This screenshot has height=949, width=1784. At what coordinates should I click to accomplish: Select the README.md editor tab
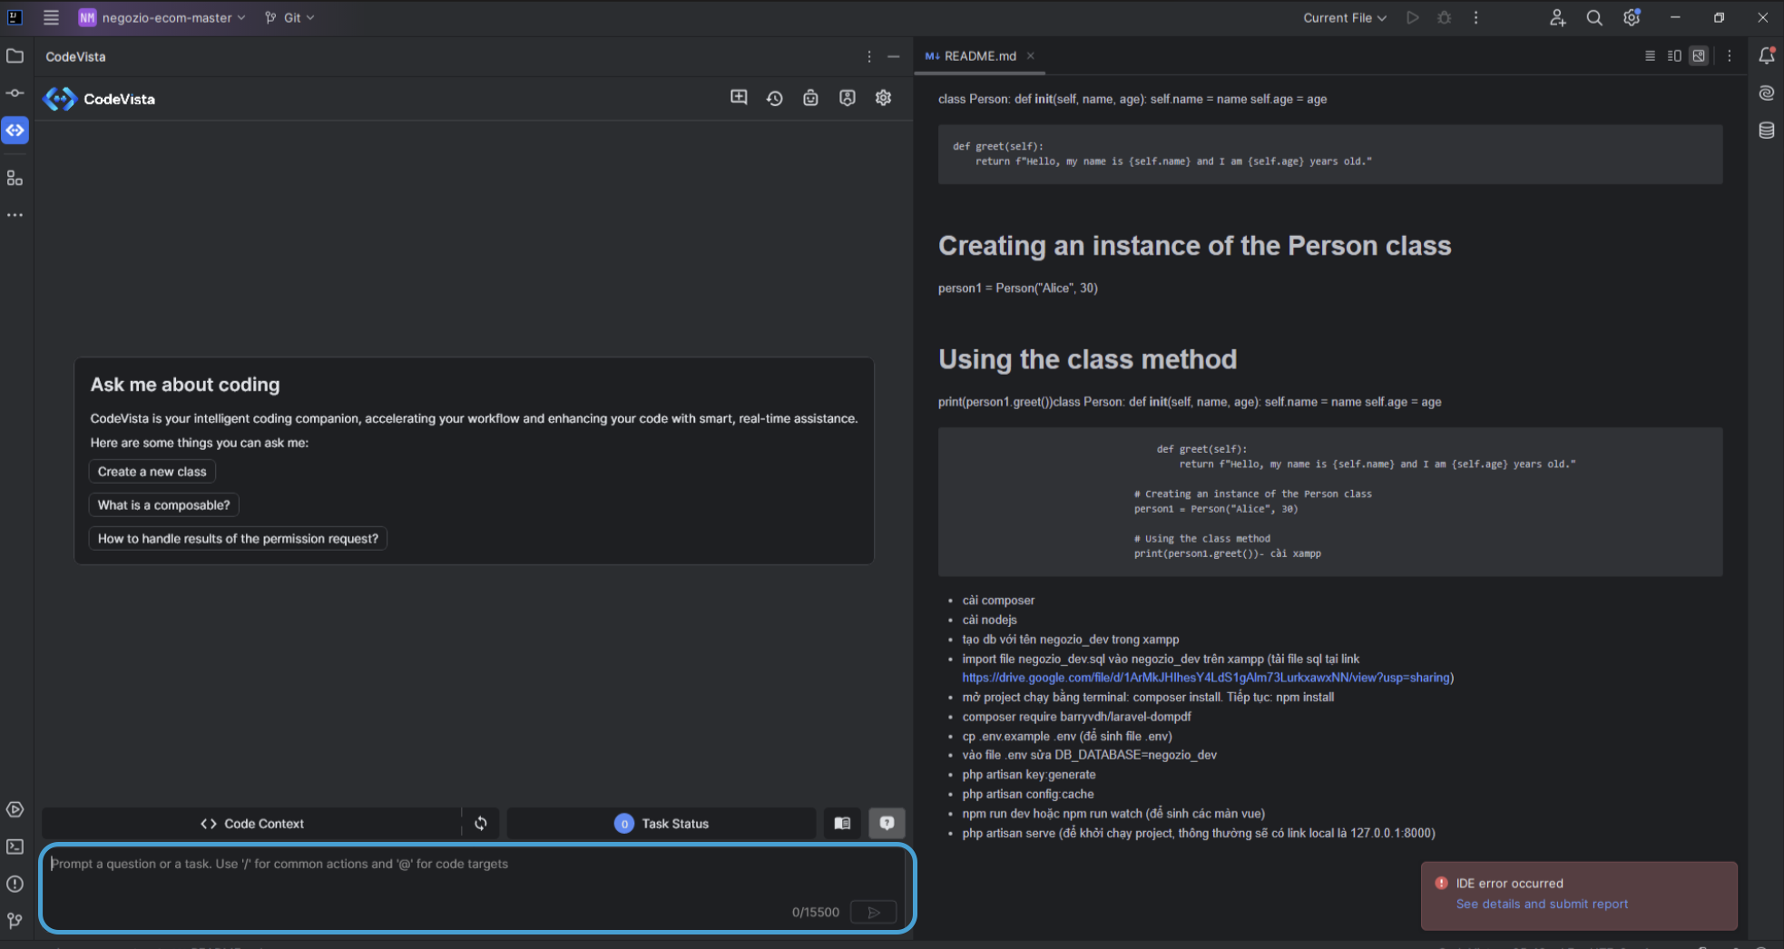point(979,56)
